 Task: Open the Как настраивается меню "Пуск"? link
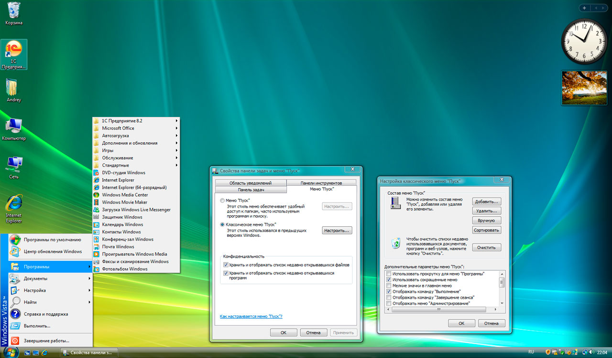pyautogui.click(x=251, y=316)
